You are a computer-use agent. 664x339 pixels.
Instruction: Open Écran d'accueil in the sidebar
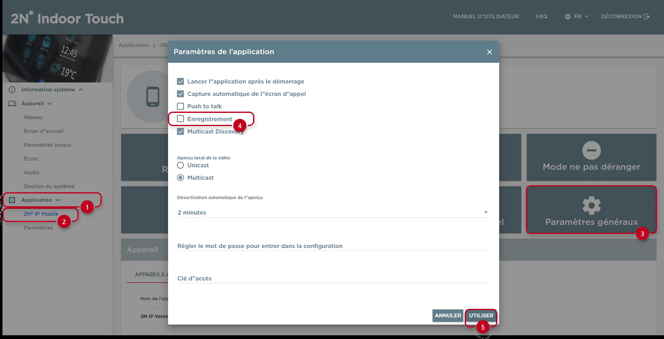[x=43, y=131]
